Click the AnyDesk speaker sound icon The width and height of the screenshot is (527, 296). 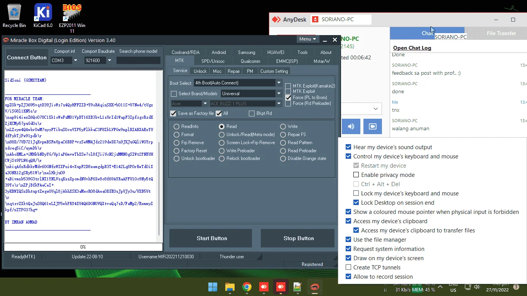point(351,126)
